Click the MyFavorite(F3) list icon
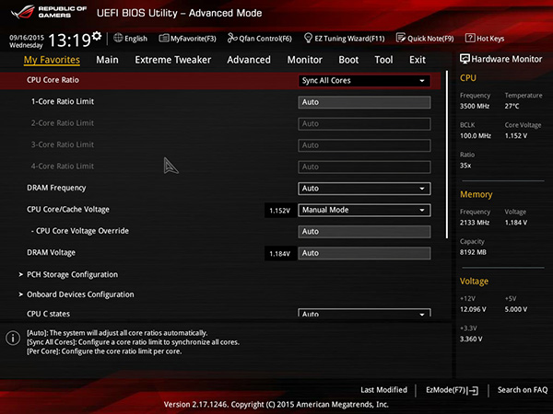 point(164,38)
